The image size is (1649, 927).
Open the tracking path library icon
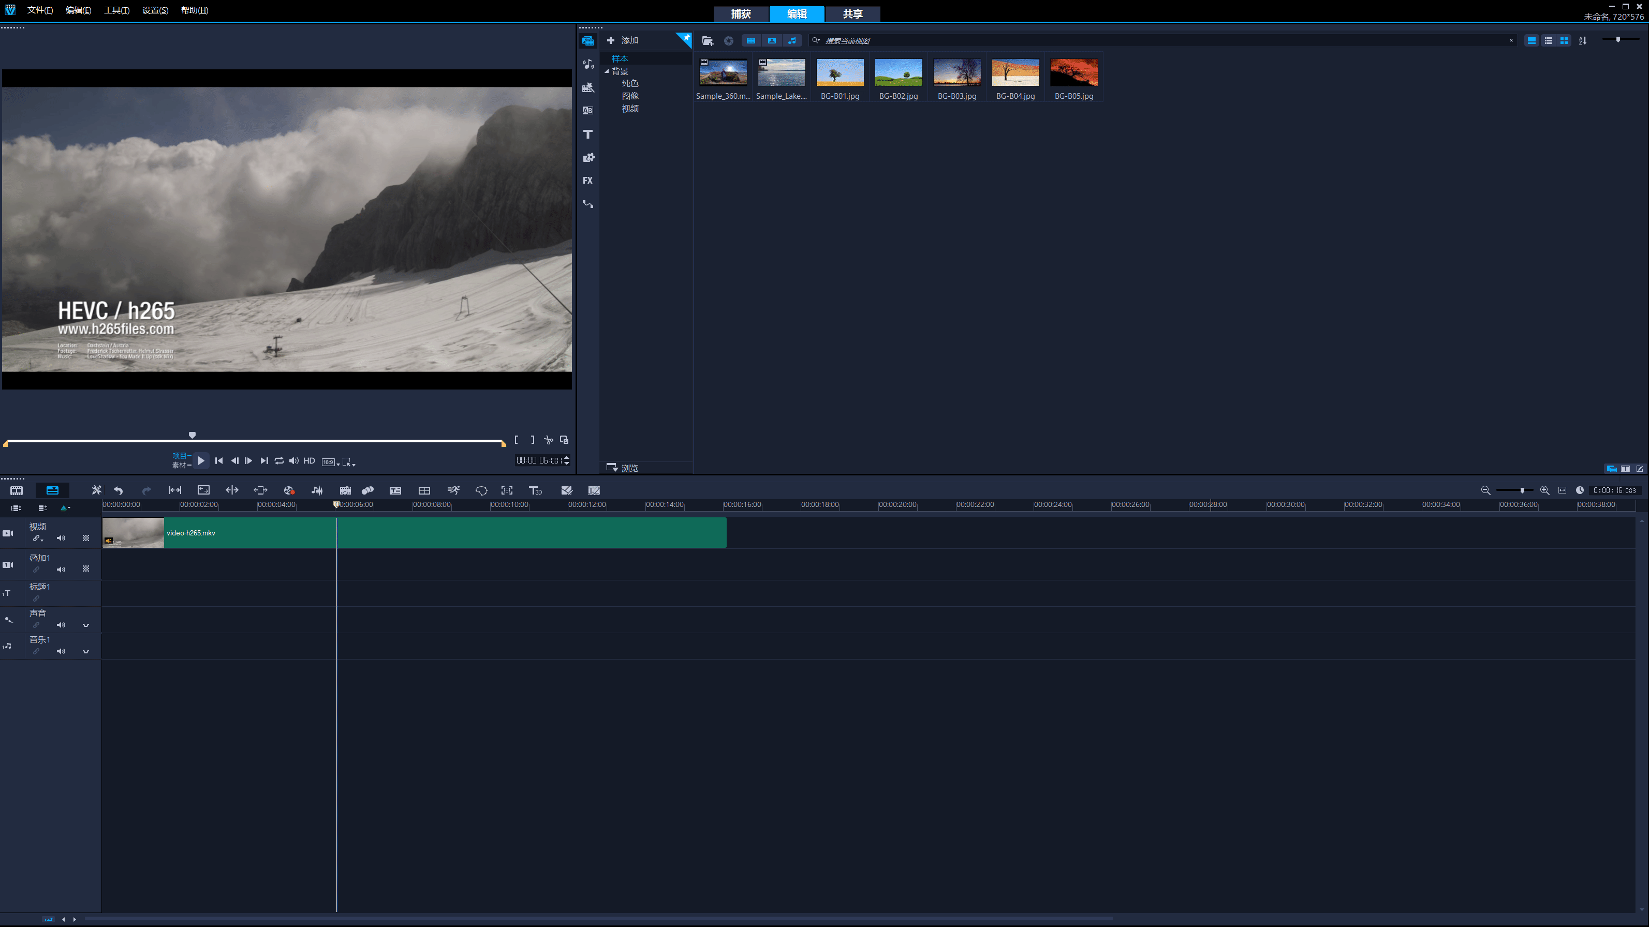click(587, 204)
